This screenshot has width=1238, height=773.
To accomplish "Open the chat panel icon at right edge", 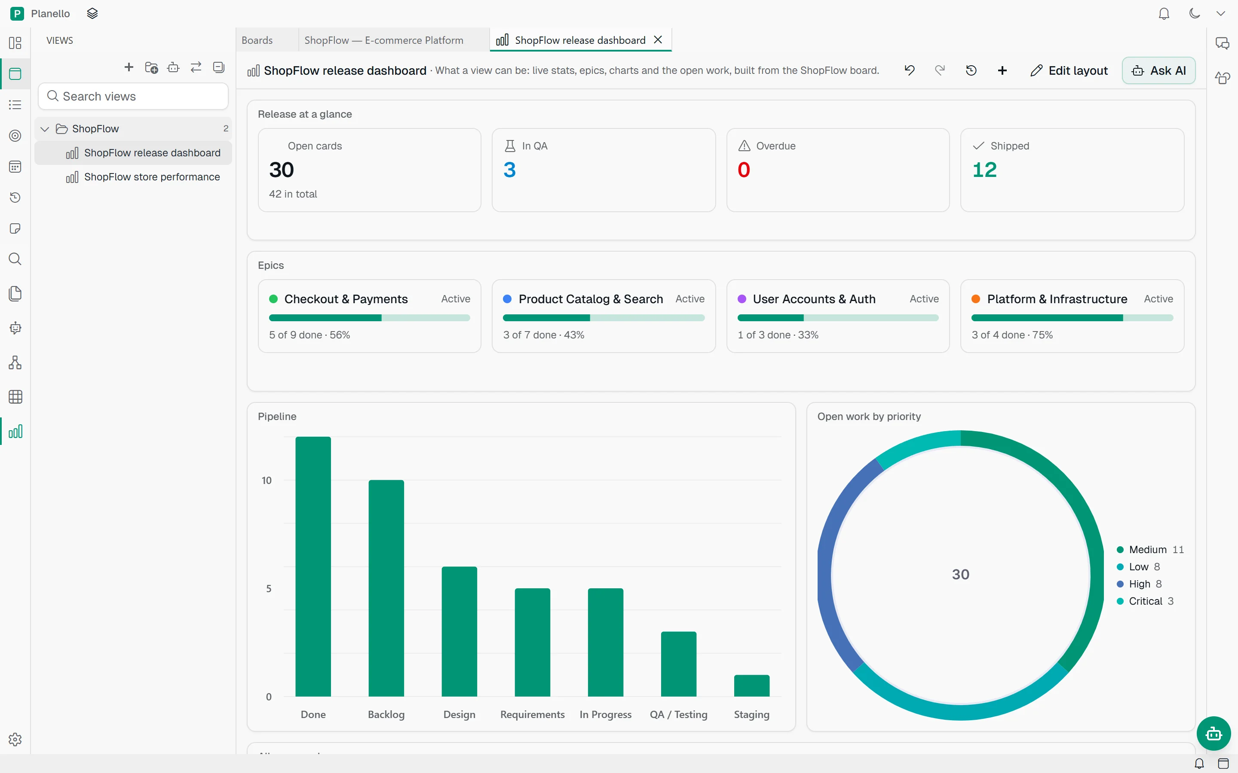I will [x=1222, y=43].
